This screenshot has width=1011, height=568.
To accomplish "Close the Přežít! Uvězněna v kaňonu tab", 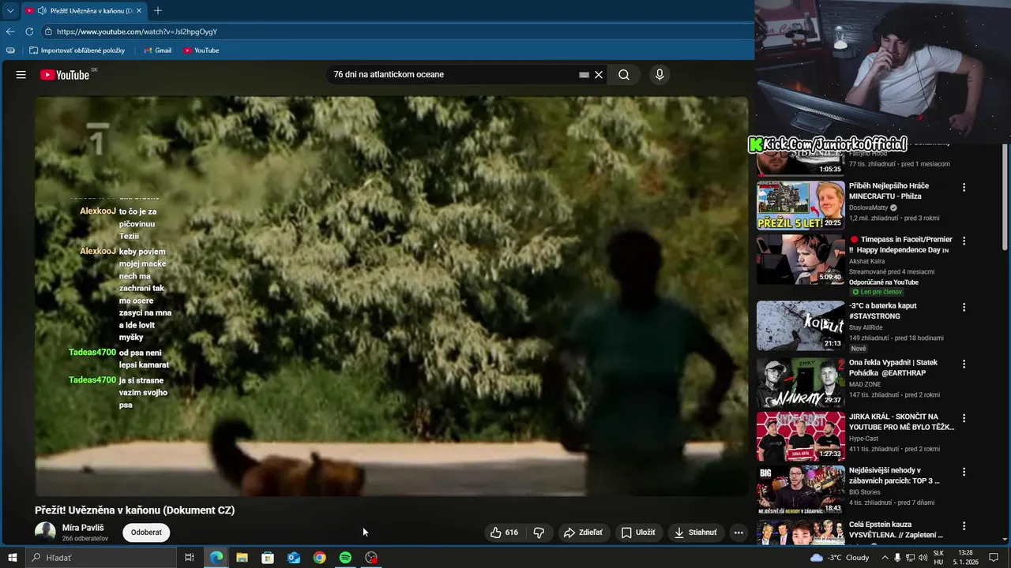I will coord(139,11).
